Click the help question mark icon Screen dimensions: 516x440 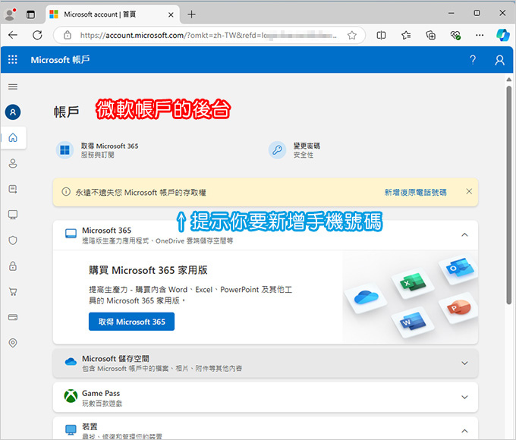(473, 60)
